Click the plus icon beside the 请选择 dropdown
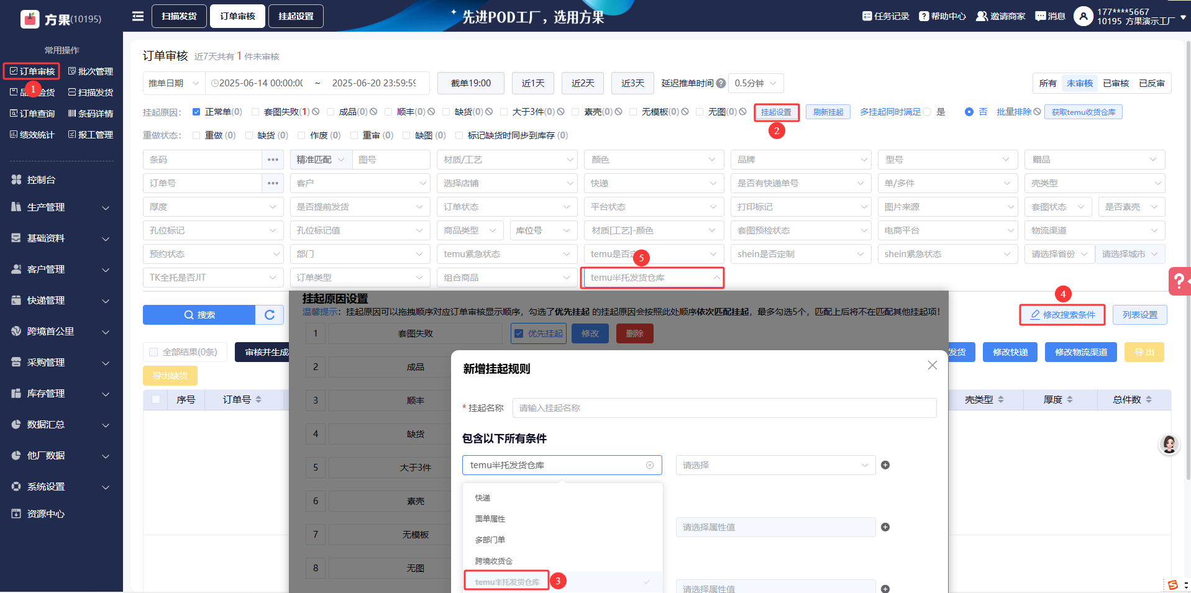Screen dimensions: 1191x593 click(885, 465)
